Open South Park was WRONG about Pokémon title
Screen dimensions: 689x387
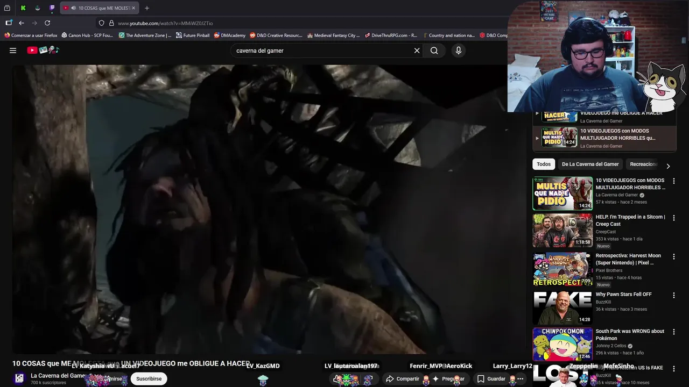(x=630, y=335)
